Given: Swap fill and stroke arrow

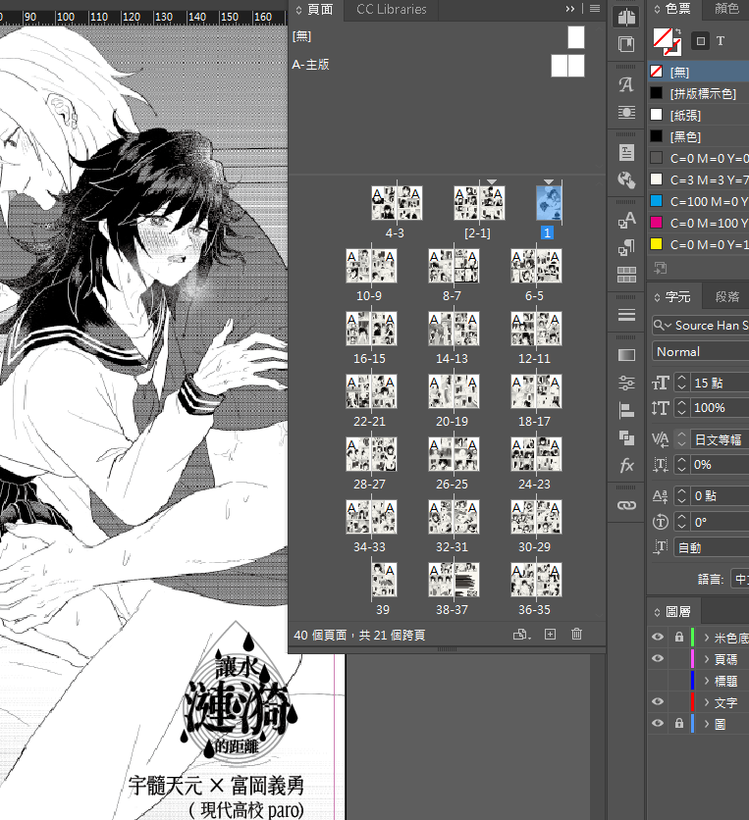Looking at the screenshot, I should click(677, 33).
